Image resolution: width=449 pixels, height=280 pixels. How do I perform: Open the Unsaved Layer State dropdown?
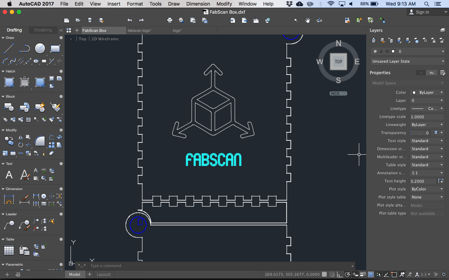tap(408, 61)
